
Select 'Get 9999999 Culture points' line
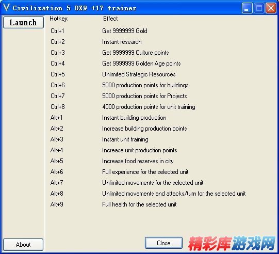136,53
